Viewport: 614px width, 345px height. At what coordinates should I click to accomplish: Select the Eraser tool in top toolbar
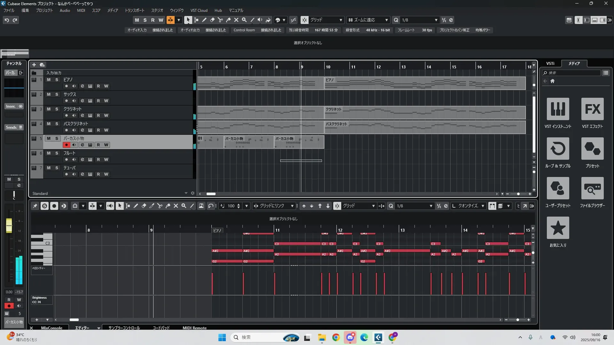tap(212, 20)
